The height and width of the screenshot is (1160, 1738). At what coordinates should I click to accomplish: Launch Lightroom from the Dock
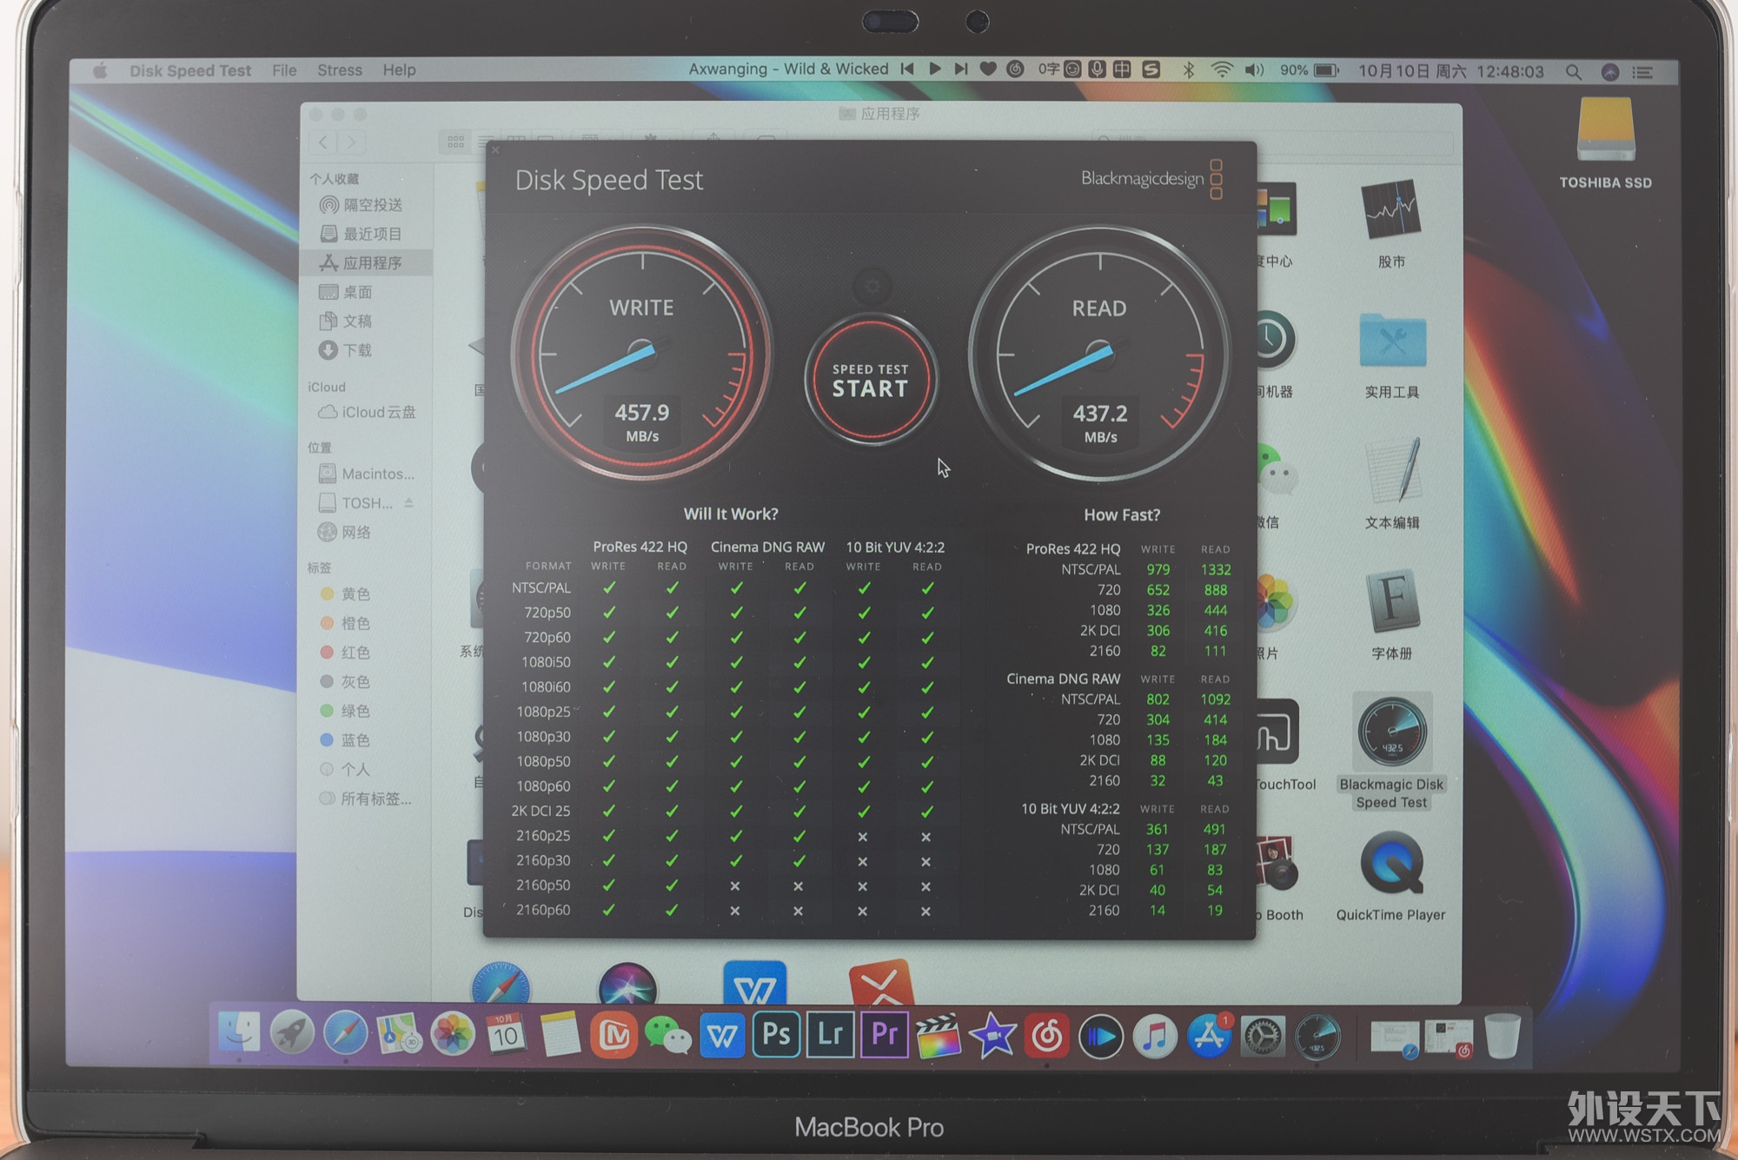click(x=830, y=1034)
